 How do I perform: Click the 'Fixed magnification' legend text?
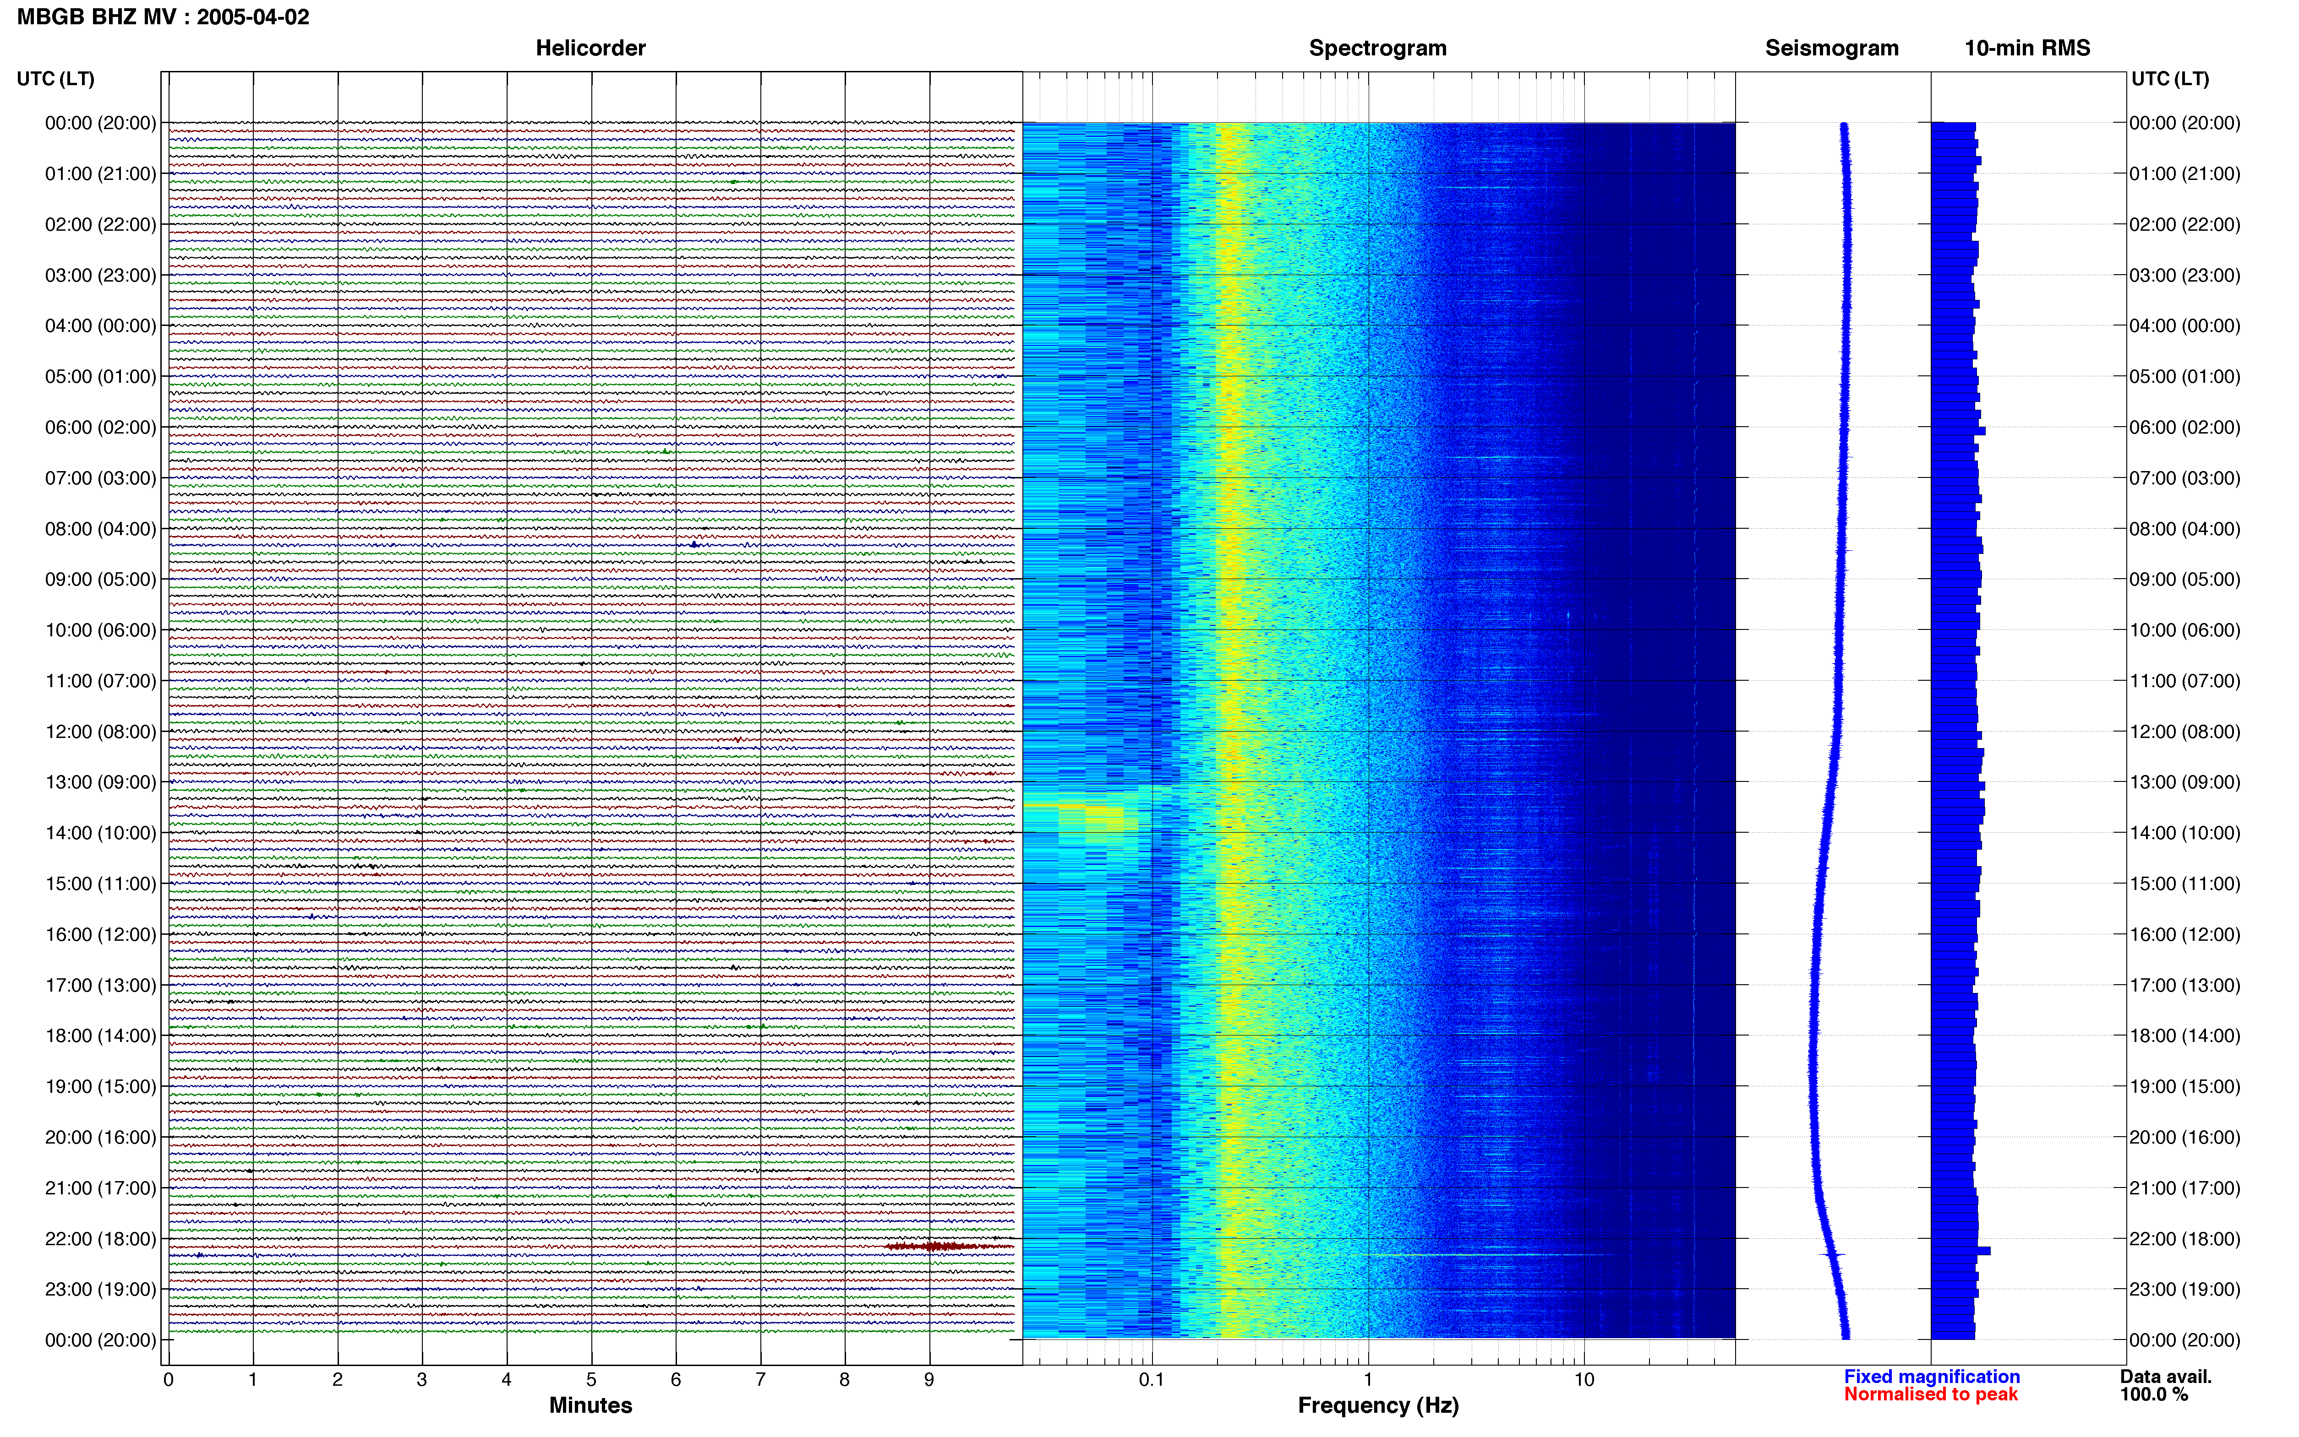pyautogui.click(x=1931, y=1376)
